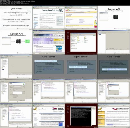The height and width of the screenshot is (128, 130).
Task: Select the Apache Tomcat thumbnail with yellow sidebar panels
Action: click(x=114, y=115)
